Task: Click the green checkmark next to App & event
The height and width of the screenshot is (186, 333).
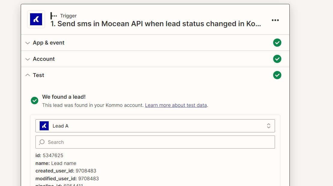Action: (277, 42)
